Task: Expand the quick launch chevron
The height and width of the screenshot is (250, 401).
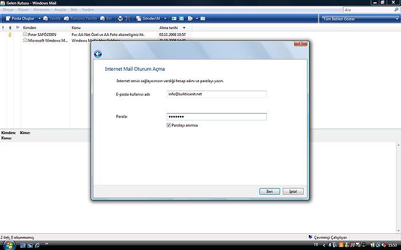Action: 46,244
